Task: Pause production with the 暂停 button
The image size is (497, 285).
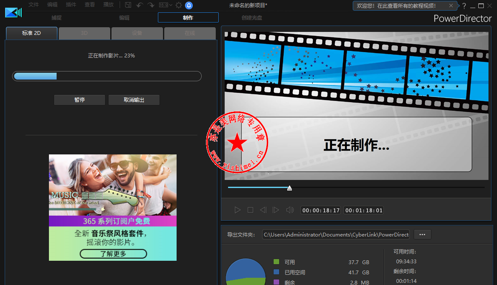Action: click(80, 100)
